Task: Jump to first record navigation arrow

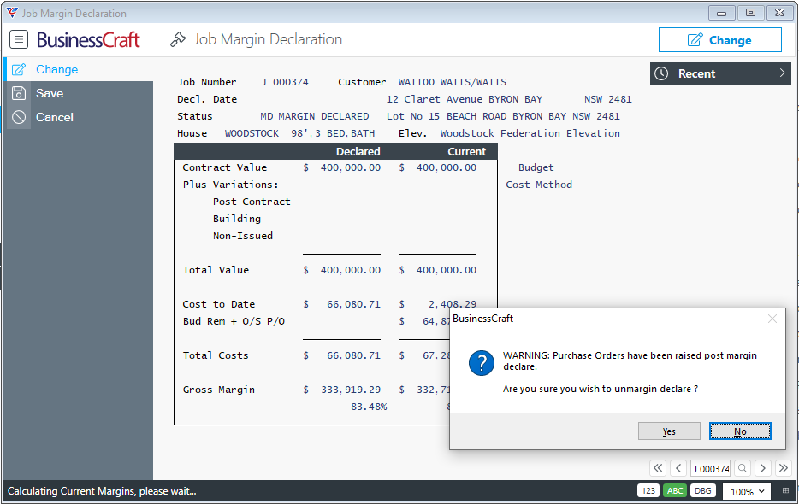Action: pos(658,468)
